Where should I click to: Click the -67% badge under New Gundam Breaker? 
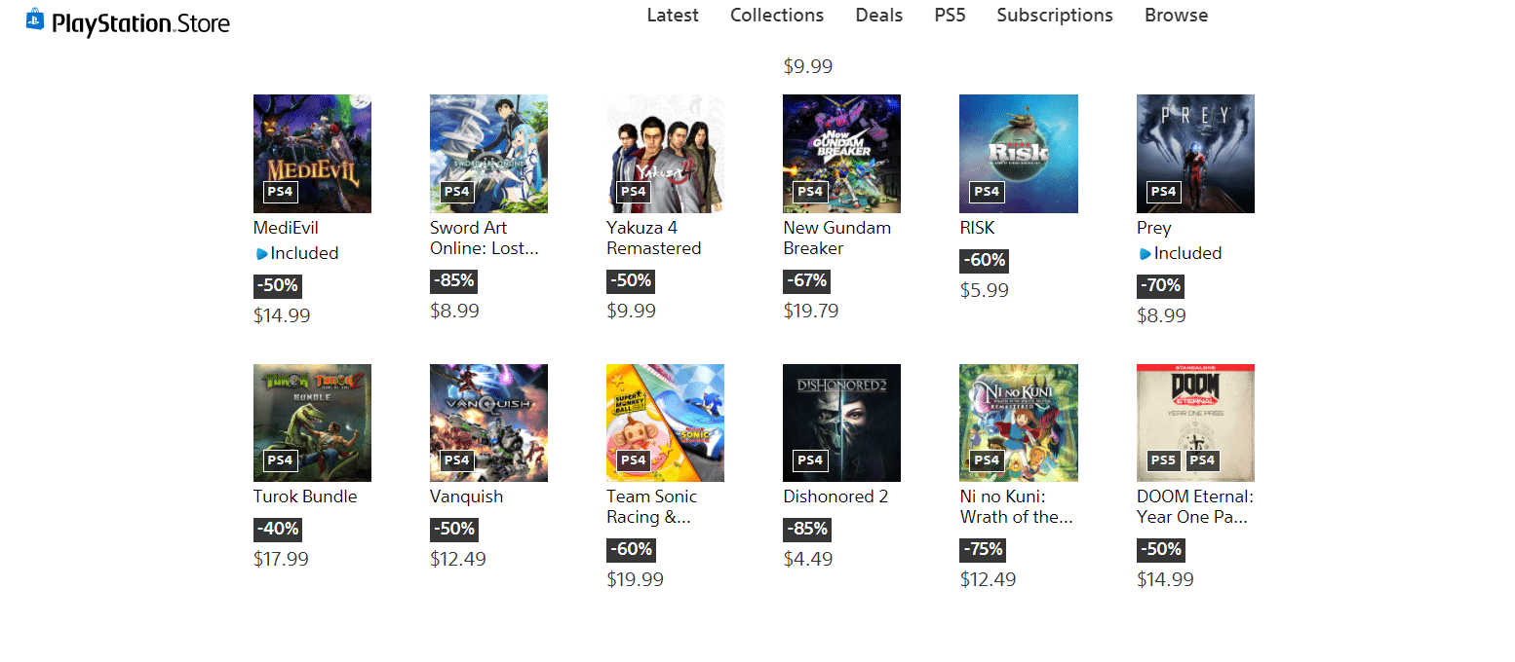[805, 281]
